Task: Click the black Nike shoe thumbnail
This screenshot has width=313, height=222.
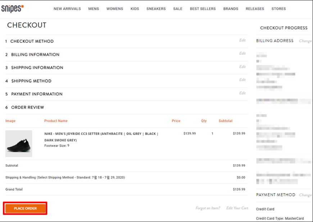Action: point(19,144)
